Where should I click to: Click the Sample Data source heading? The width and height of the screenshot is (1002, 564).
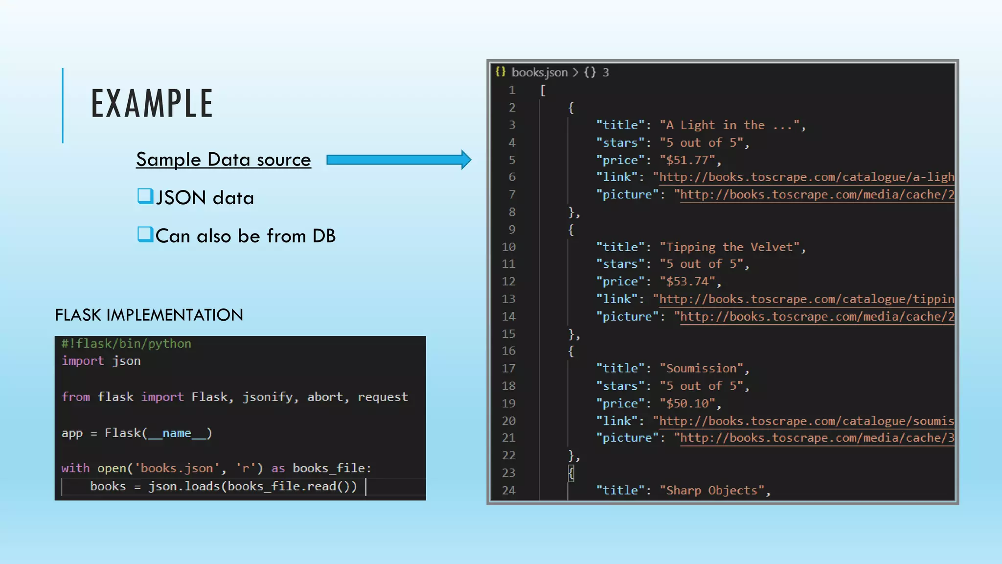click(224, 160)
